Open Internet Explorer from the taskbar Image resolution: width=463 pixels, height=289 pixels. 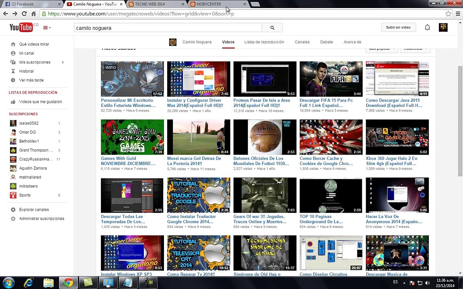[29, 283]
